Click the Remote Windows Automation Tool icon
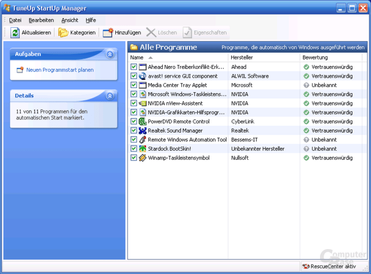 pos(143,140)
